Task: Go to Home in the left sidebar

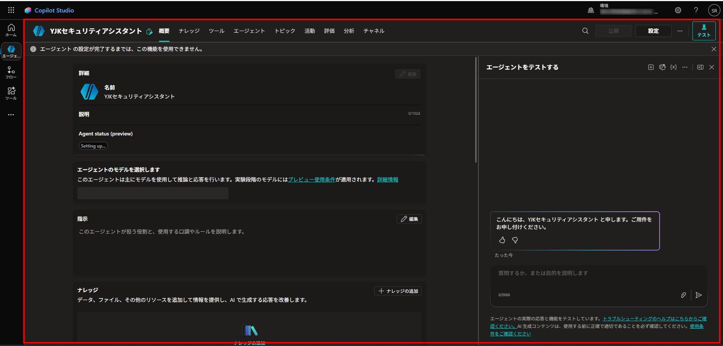Action: [x=11, y=30]
